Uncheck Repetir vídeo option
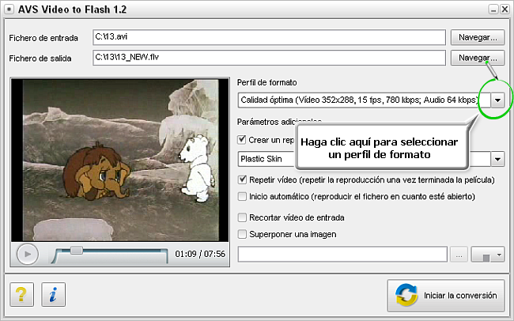 click(242, 179)
